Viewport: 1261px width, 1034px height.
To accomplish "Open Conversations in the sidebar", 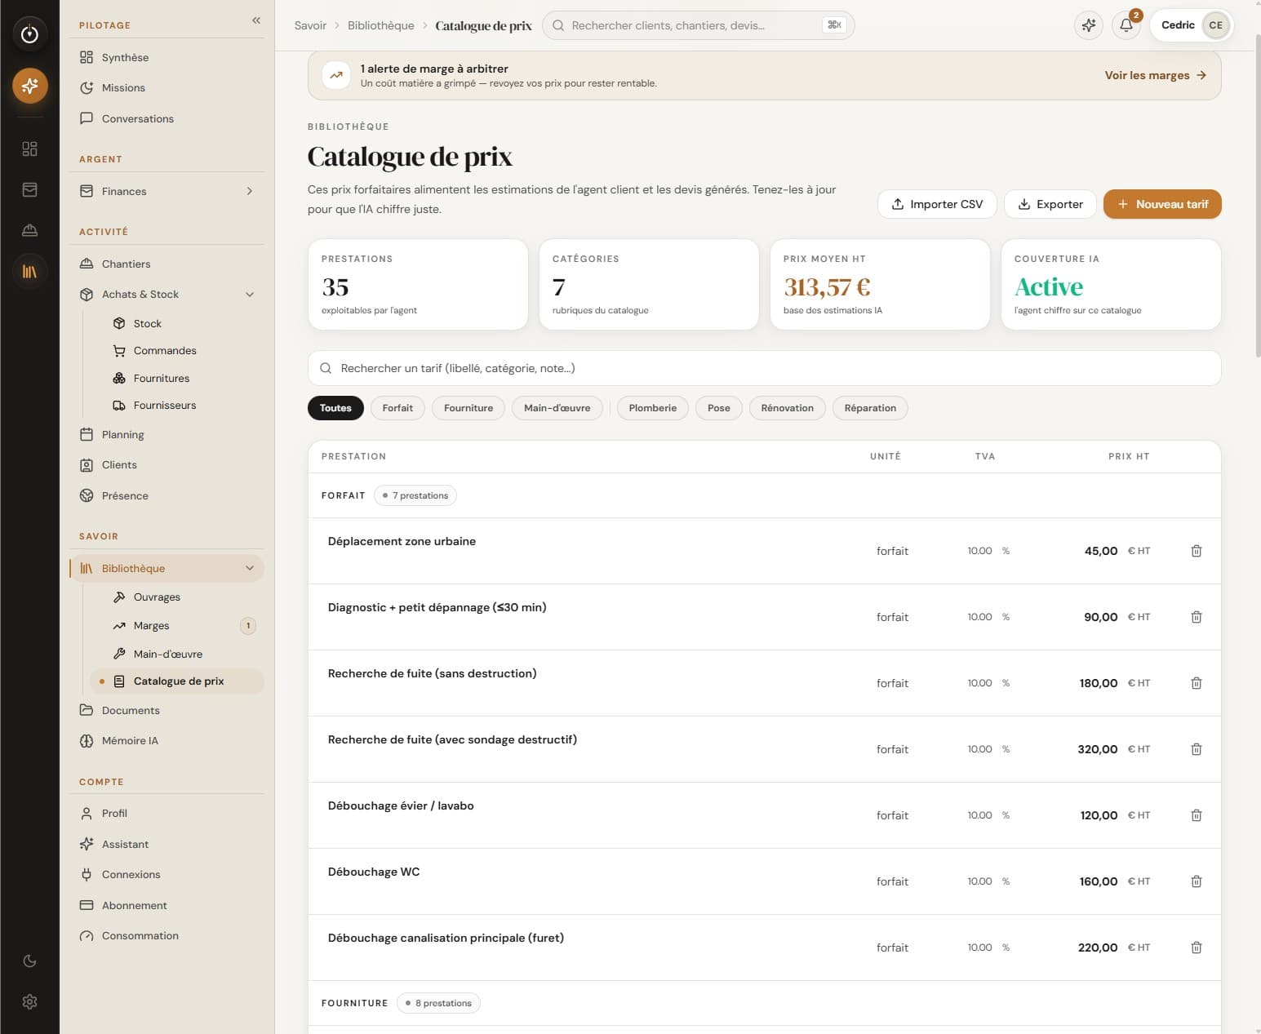I will pos(167,118).
